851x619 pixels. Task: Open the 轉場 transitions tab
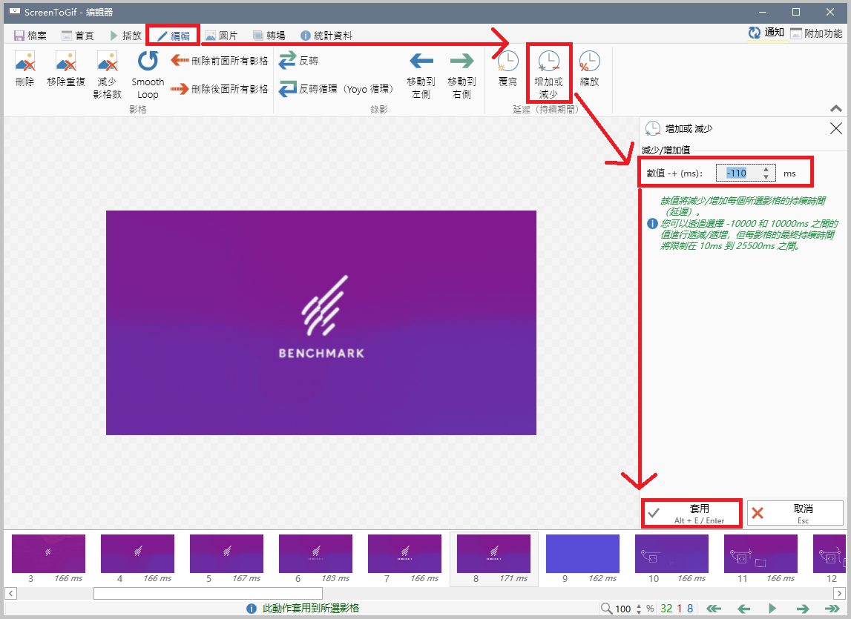pyautogui.click(x=268, y=36)
